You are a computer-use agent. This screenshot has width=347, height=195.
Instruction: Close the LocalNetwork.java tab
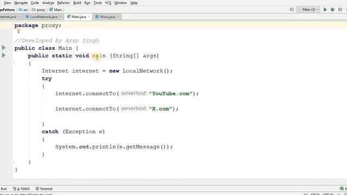(x=61, y=17)
